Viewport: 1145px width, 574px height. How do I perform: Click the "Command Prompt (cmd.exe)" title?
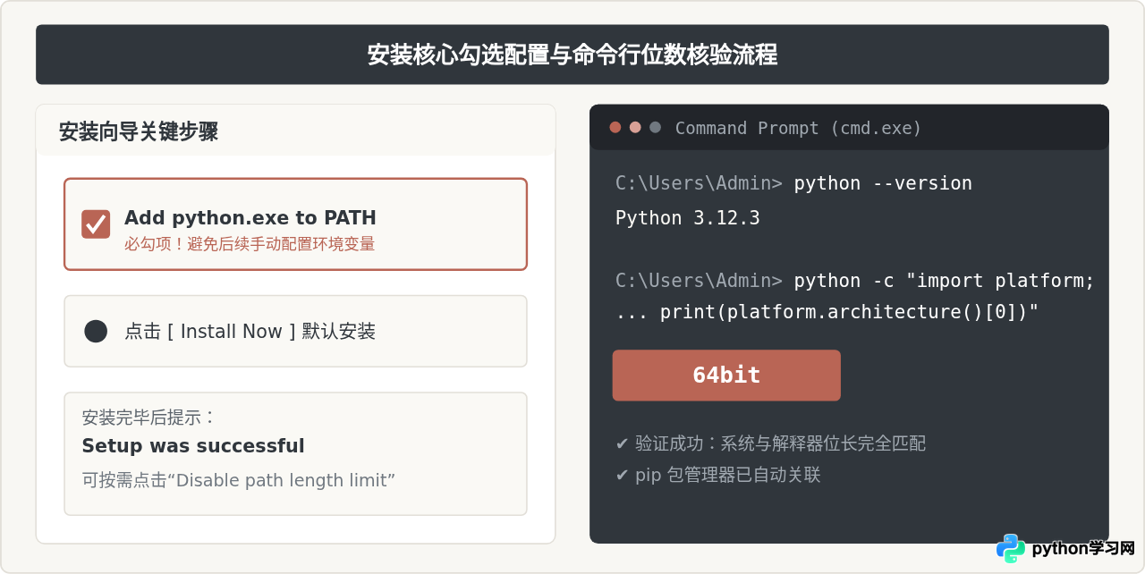(798, 128)
